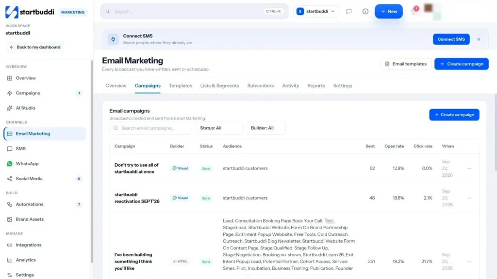Switch to the Templates tab
497x279 pixels.
point(181,86)
